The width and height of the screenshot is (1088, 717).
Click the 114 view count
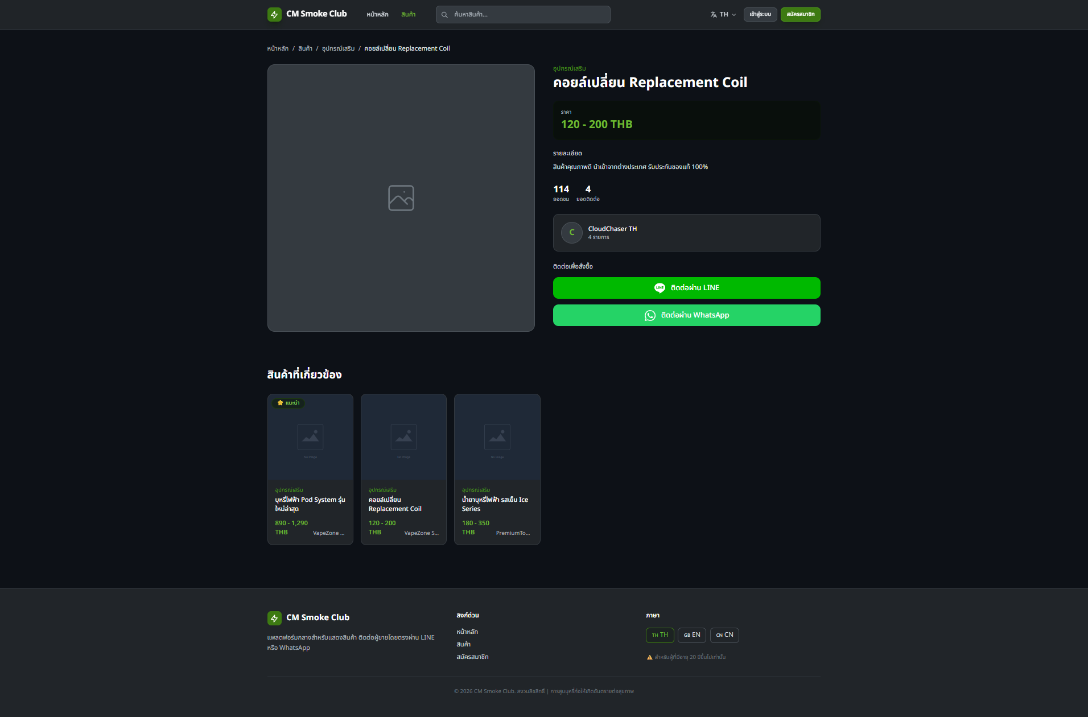tap(561, 189)
